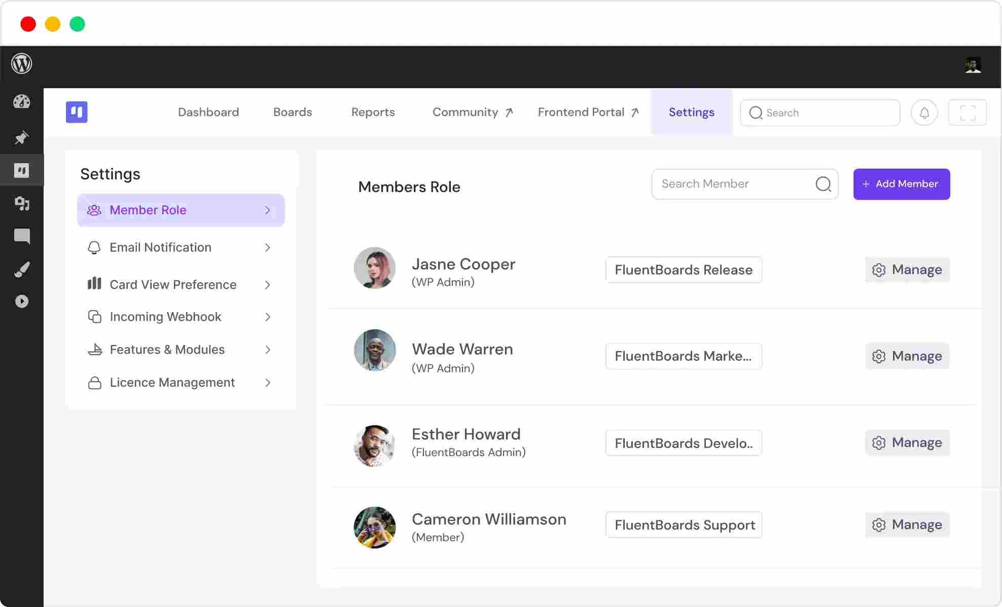Click the (Member) role label
The image size is (1002, 607).
tap(438, 537)
